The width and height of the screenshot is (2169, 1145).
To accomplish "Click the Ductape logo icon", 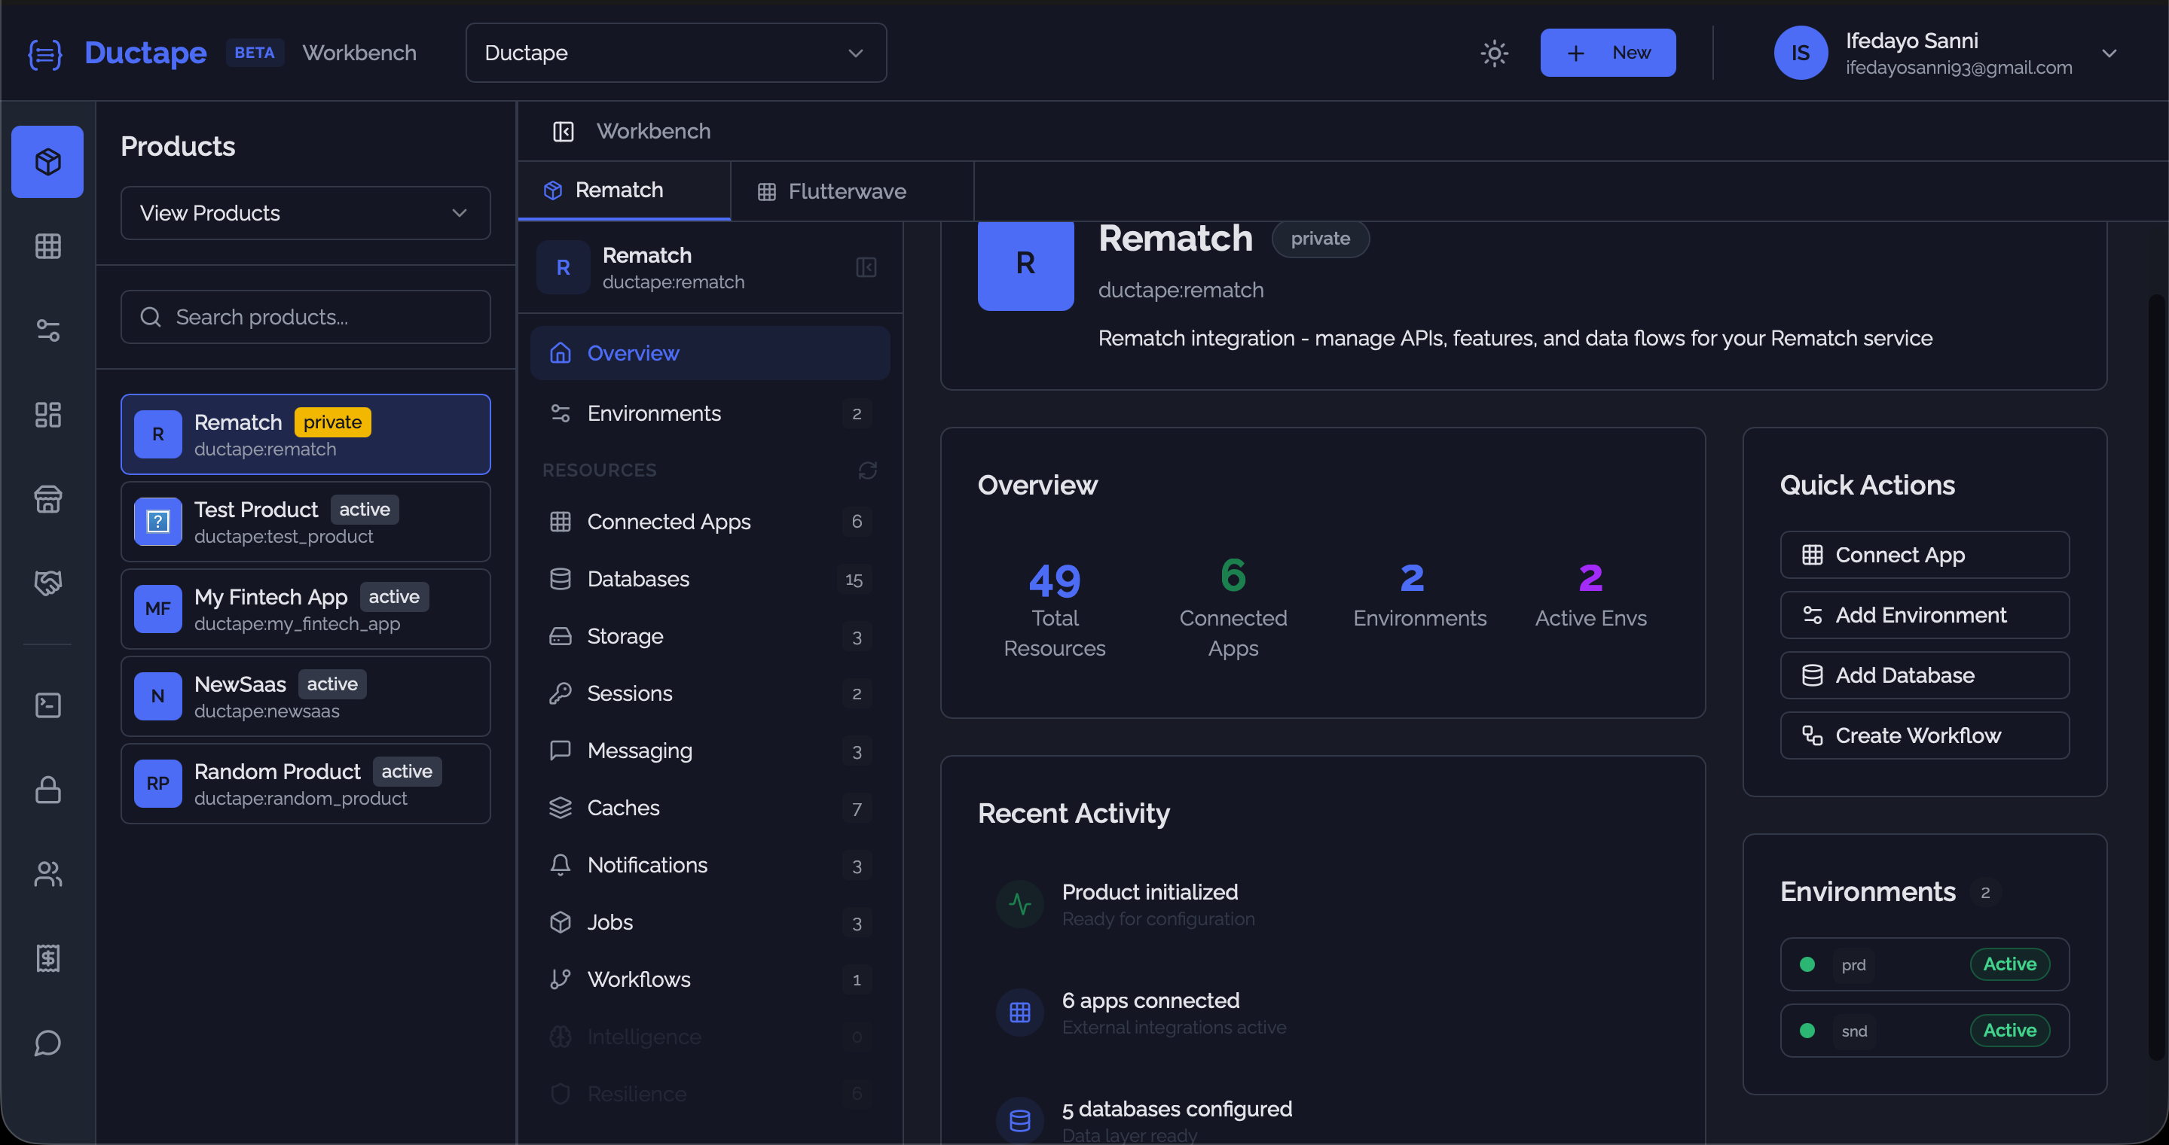I will pos(44,54).
